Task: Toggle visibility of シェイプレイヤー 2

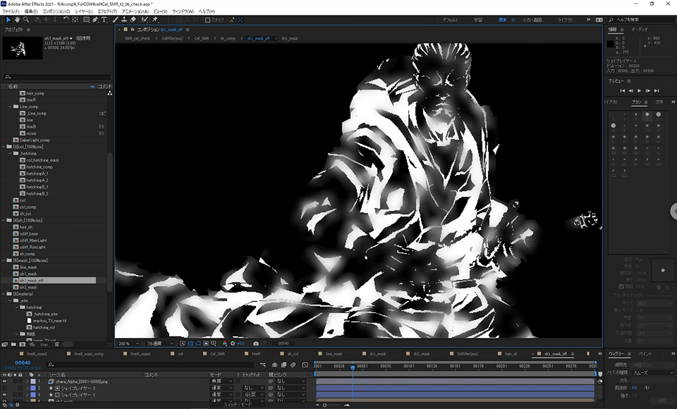Action: [x=4, y=388]
